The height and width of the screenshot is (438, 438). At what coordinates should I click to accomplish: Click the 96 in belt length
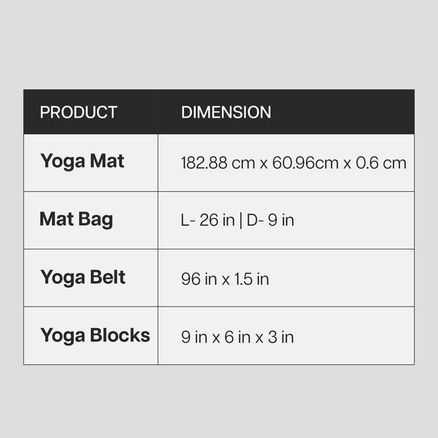pyautogui.click(x=198, y=279)
